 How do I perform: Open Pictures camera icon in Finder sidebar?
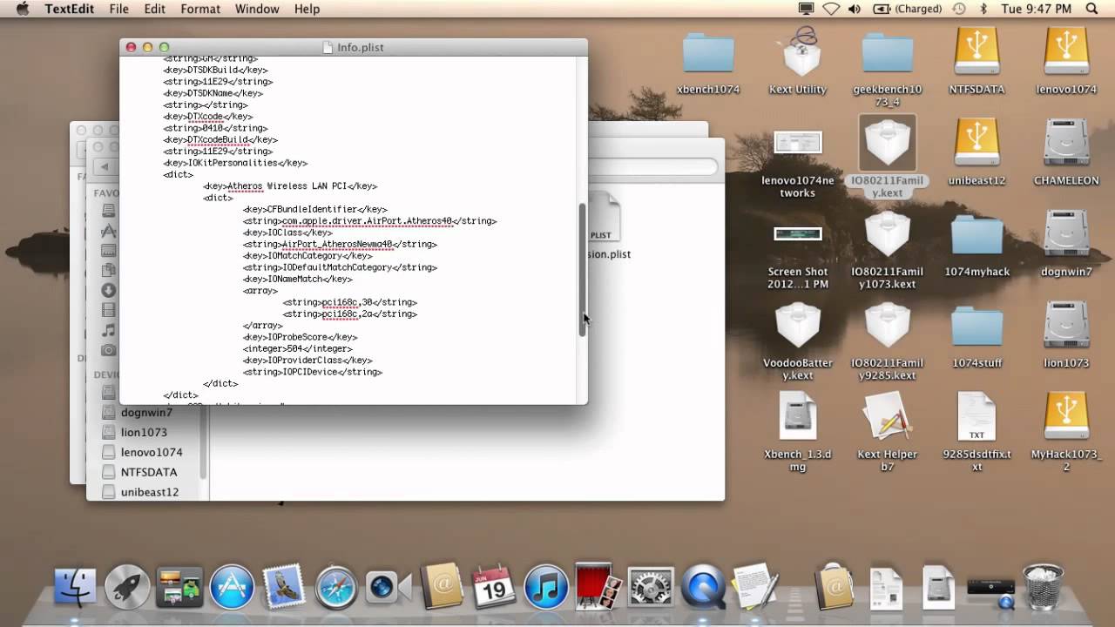coord(109,350)
